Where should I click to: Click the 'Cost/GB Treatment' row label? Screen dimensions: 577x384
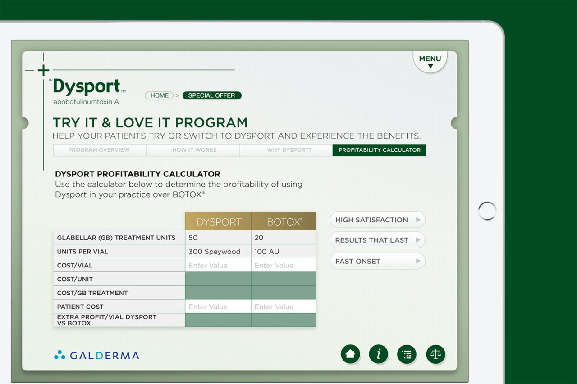click(92, 293)
